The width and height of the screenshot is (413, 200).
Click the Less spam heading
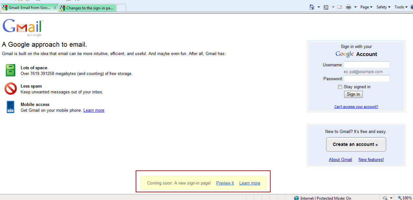click(31, 86)
